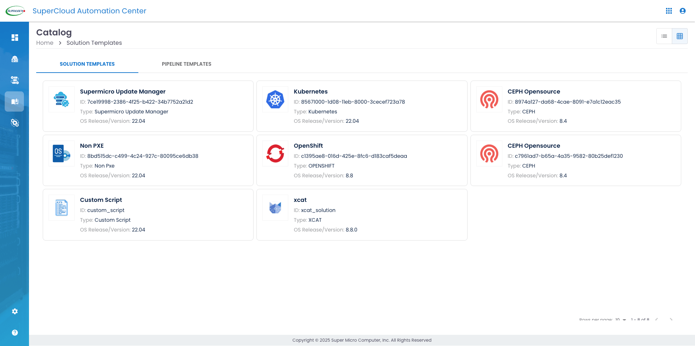Open the apps grid icon in header
Image resolution: width=695 pixels, height=346 pixels.
669,11
